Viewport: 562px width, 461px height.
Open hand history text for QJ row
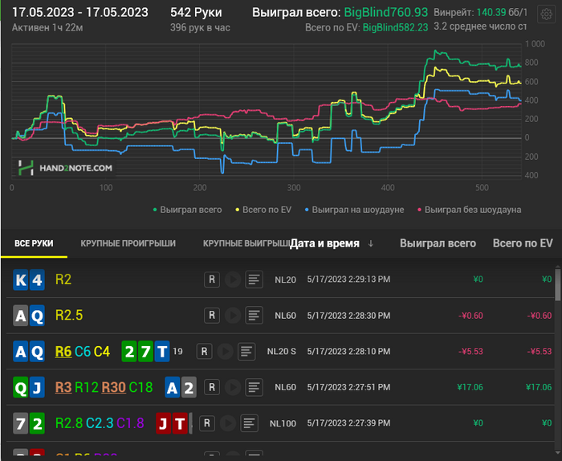[254, 387]
